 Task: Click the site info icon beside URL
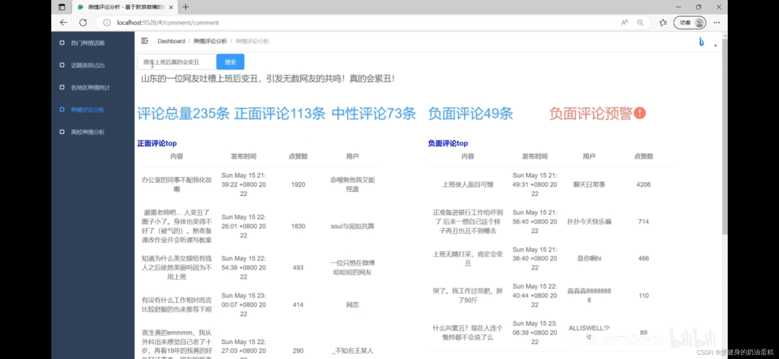tap(107, 23)
